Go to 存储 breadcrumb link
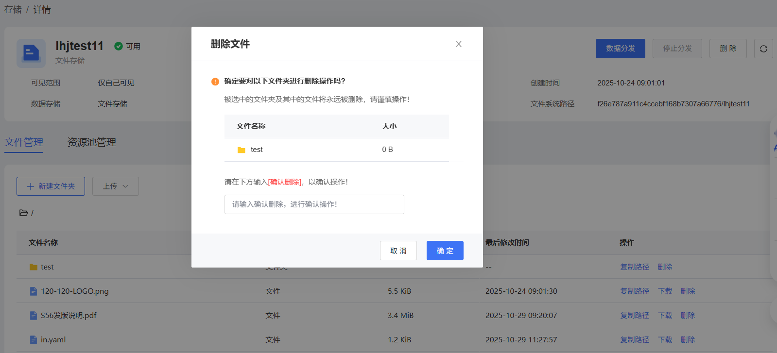This screenshot has width=777, height=353. click(13, 10)
